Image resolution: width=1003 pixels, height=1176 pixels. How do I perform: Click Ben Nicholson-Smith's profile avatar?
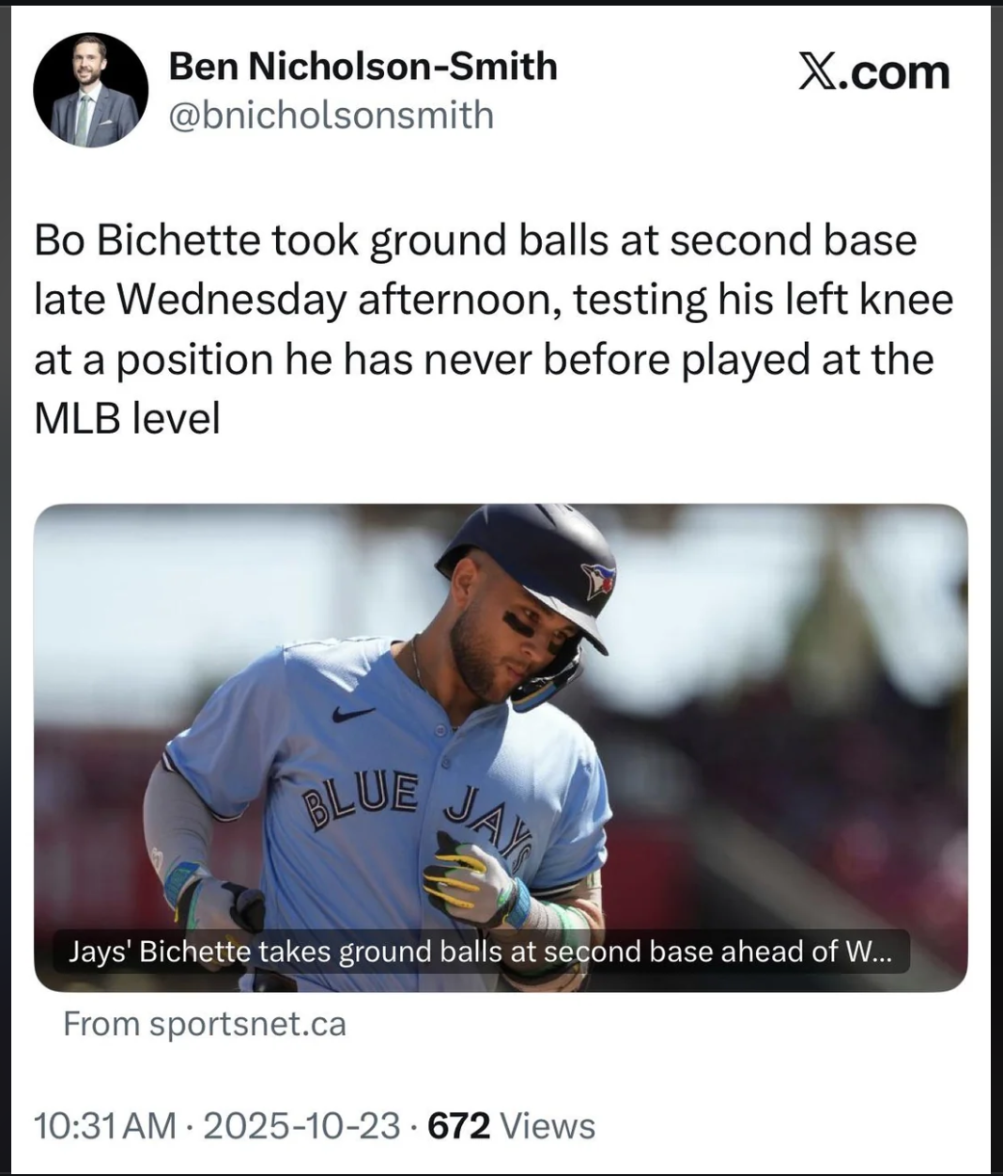coord(90,91)
